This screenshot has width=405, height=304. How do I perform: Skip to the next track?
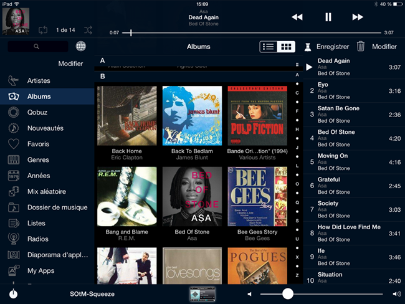click(x=358, y=17)
